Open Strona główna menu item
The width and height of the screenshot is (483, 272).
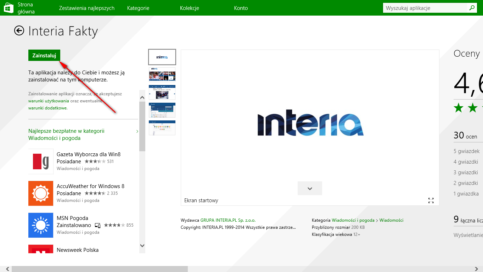click(x=26, y=8)
